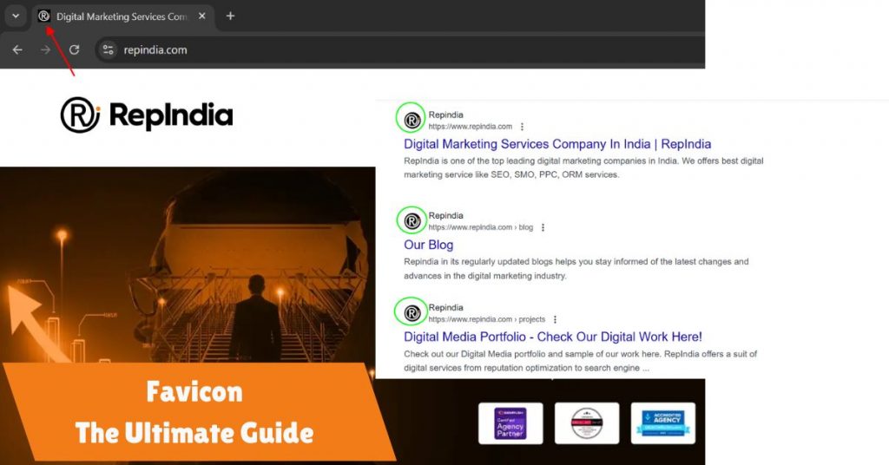Open three-dot menu beside projects result URL
The height and width of the screenshot is (465, 889).
point(555,319)
